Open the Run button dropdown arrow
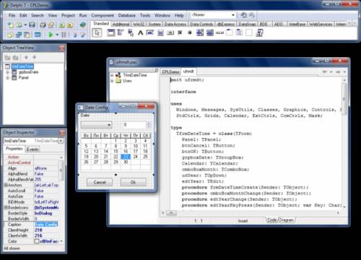 [57, 35]
